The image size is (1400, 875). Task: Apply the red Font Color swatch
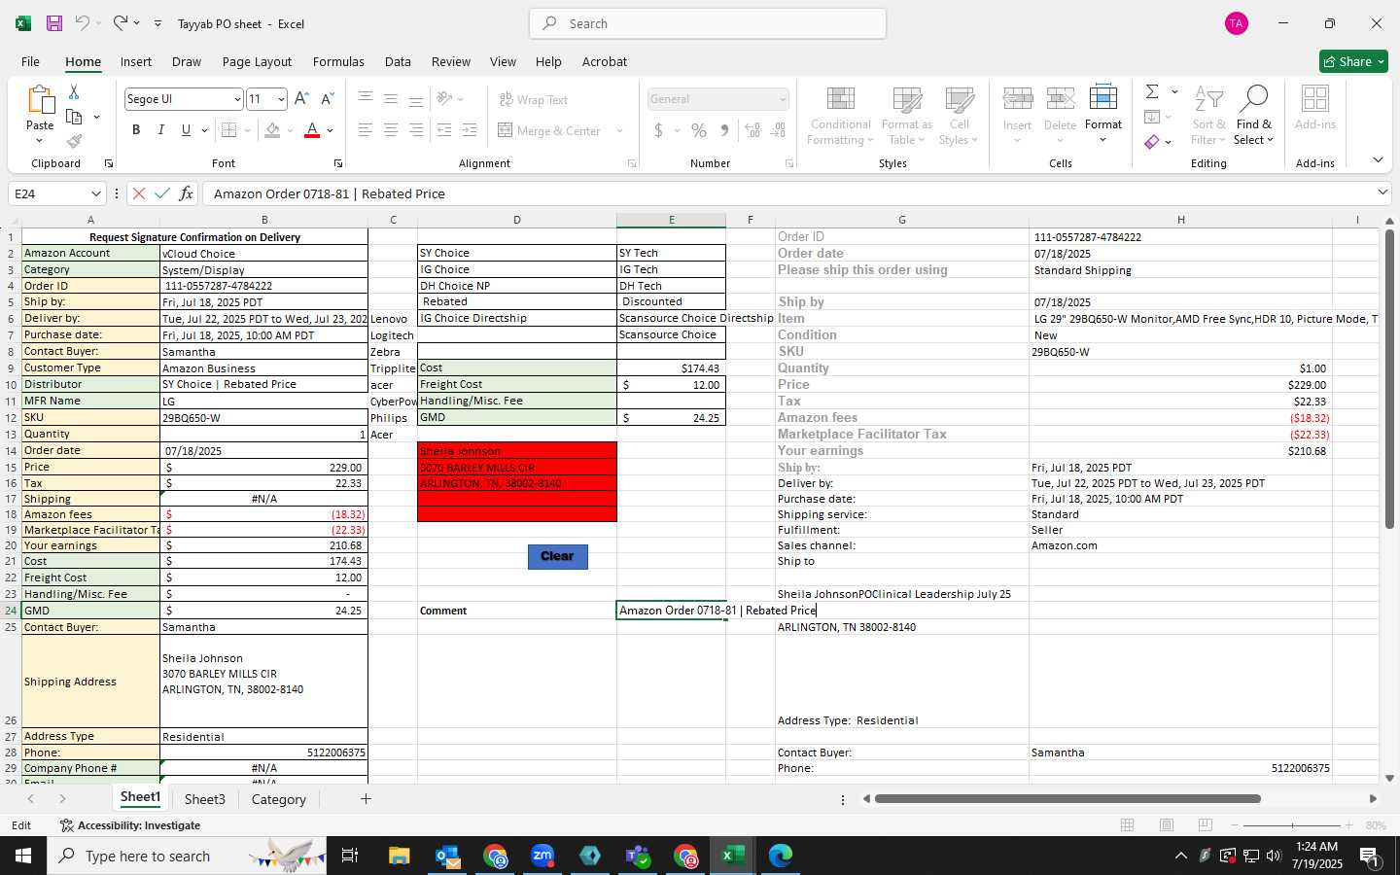pos(312,130)
